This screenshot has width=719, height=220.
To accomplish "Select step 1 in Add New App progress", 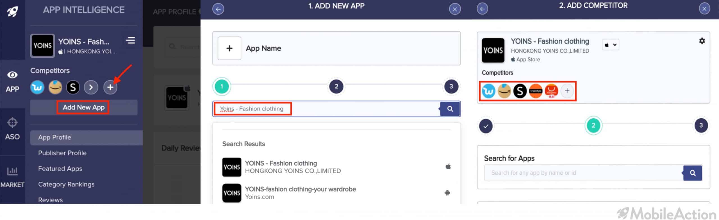I will tap(222, 86).
